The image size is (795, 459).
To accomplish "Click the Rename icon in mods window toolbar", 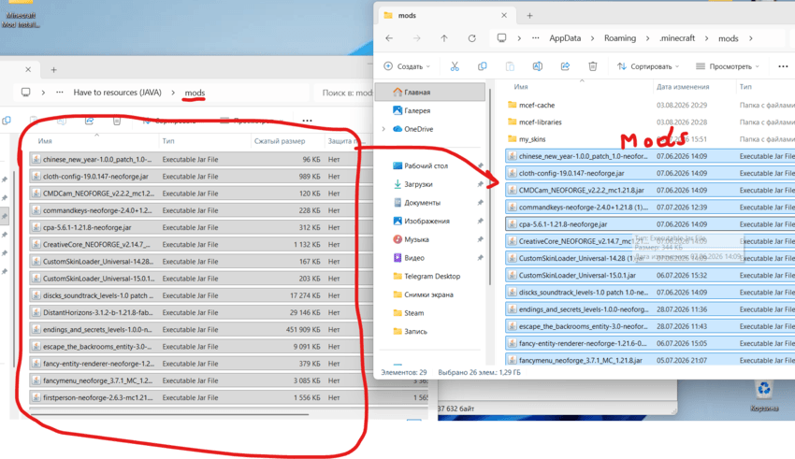I will [x=538, y=66].
